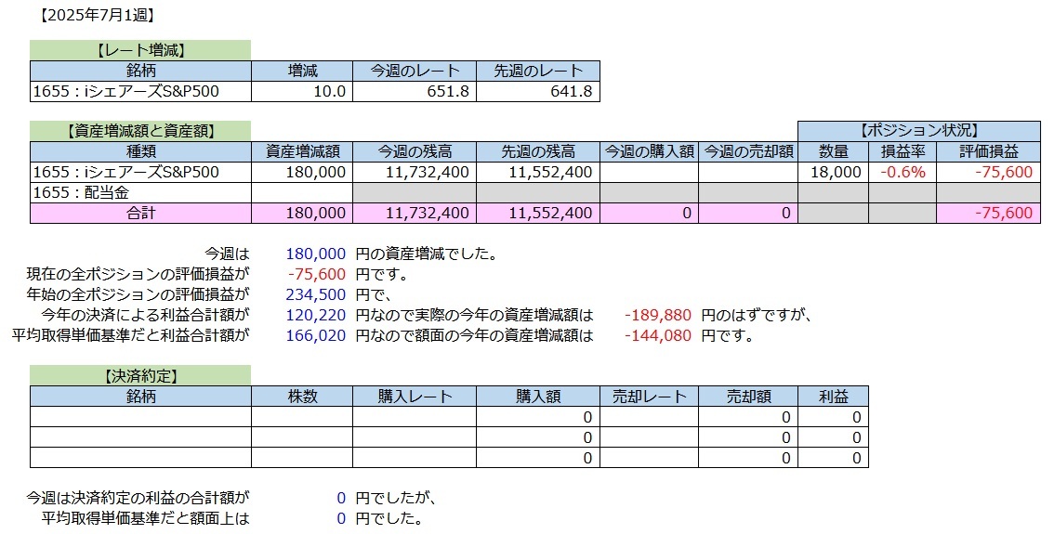
Task: Click the 【ポジション状況】 header
Action: (919, 131)
